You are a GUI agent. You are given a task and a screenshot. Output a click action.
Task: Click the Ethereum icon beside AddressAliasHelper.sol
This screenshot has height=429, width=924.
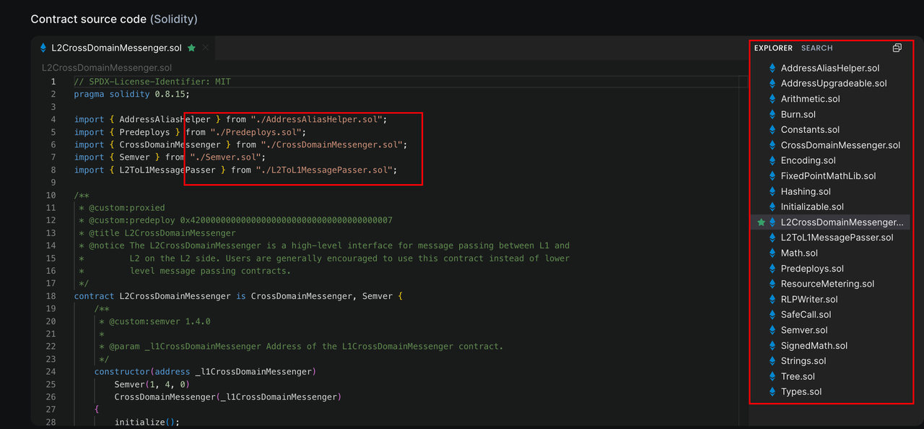(772, 69)
